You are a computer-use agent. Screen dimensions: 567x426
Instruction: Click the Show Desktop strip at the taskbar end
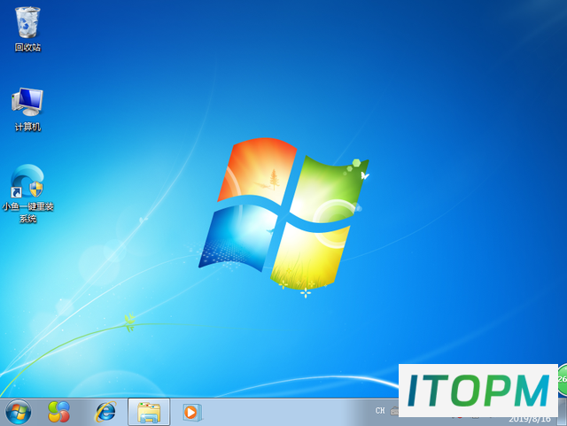click(x=563, y=412)
